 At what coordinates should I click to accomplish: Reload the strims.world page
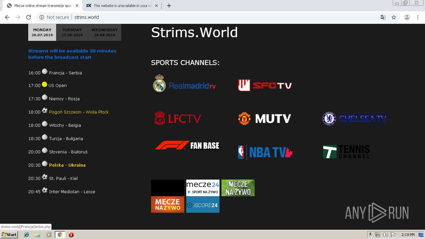pos(29,17)
